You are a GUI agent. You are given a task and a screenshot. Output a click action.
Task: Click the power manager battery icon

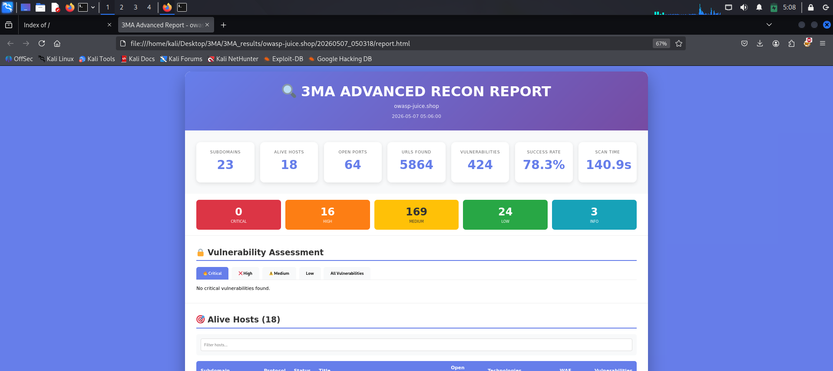[x=774, y=7]
